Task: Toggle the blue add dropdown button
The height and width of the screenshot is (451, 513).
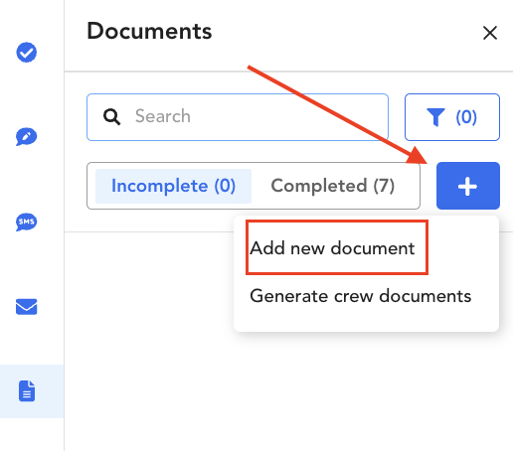Action: pos(468,186)
